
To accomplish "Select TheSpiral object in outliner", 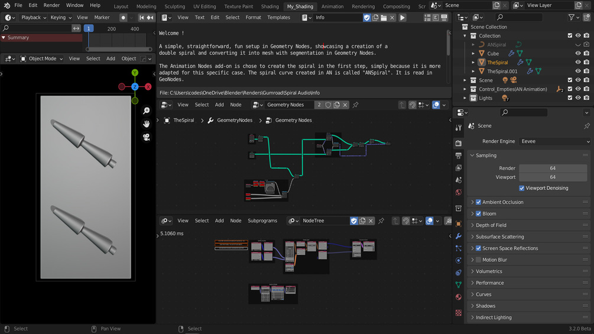I will coord(498,63).
